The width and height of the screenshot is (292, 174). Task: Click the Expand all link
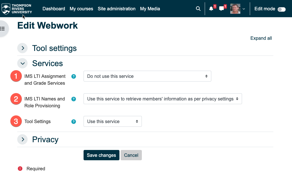261,38
